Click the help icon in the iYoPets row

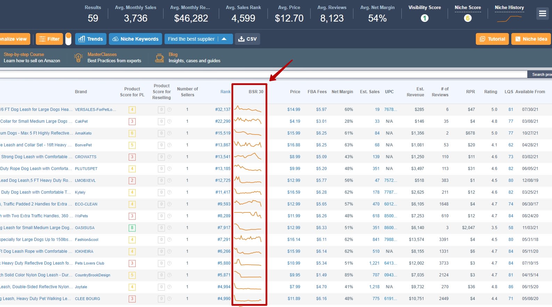point(169,216)
